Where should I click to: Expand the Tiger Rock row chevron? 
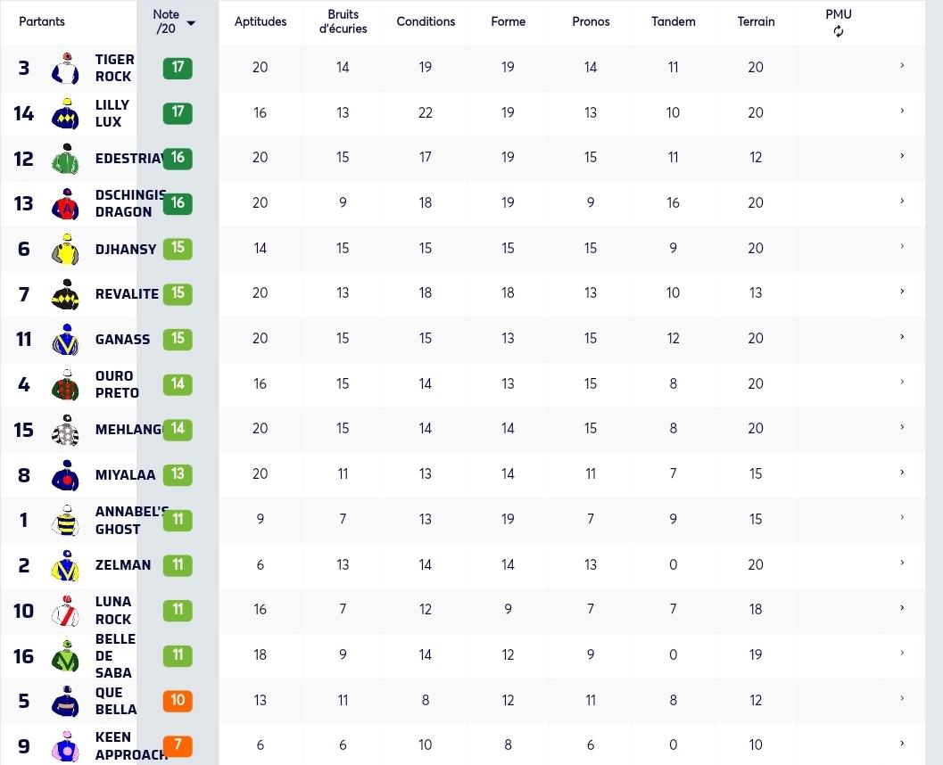[902, 65]
